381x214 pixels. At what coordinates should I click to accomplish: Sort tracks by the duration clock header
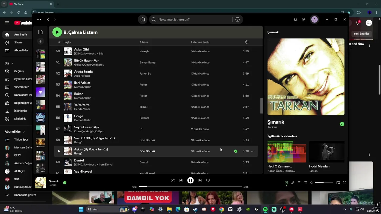click(246, 42)
